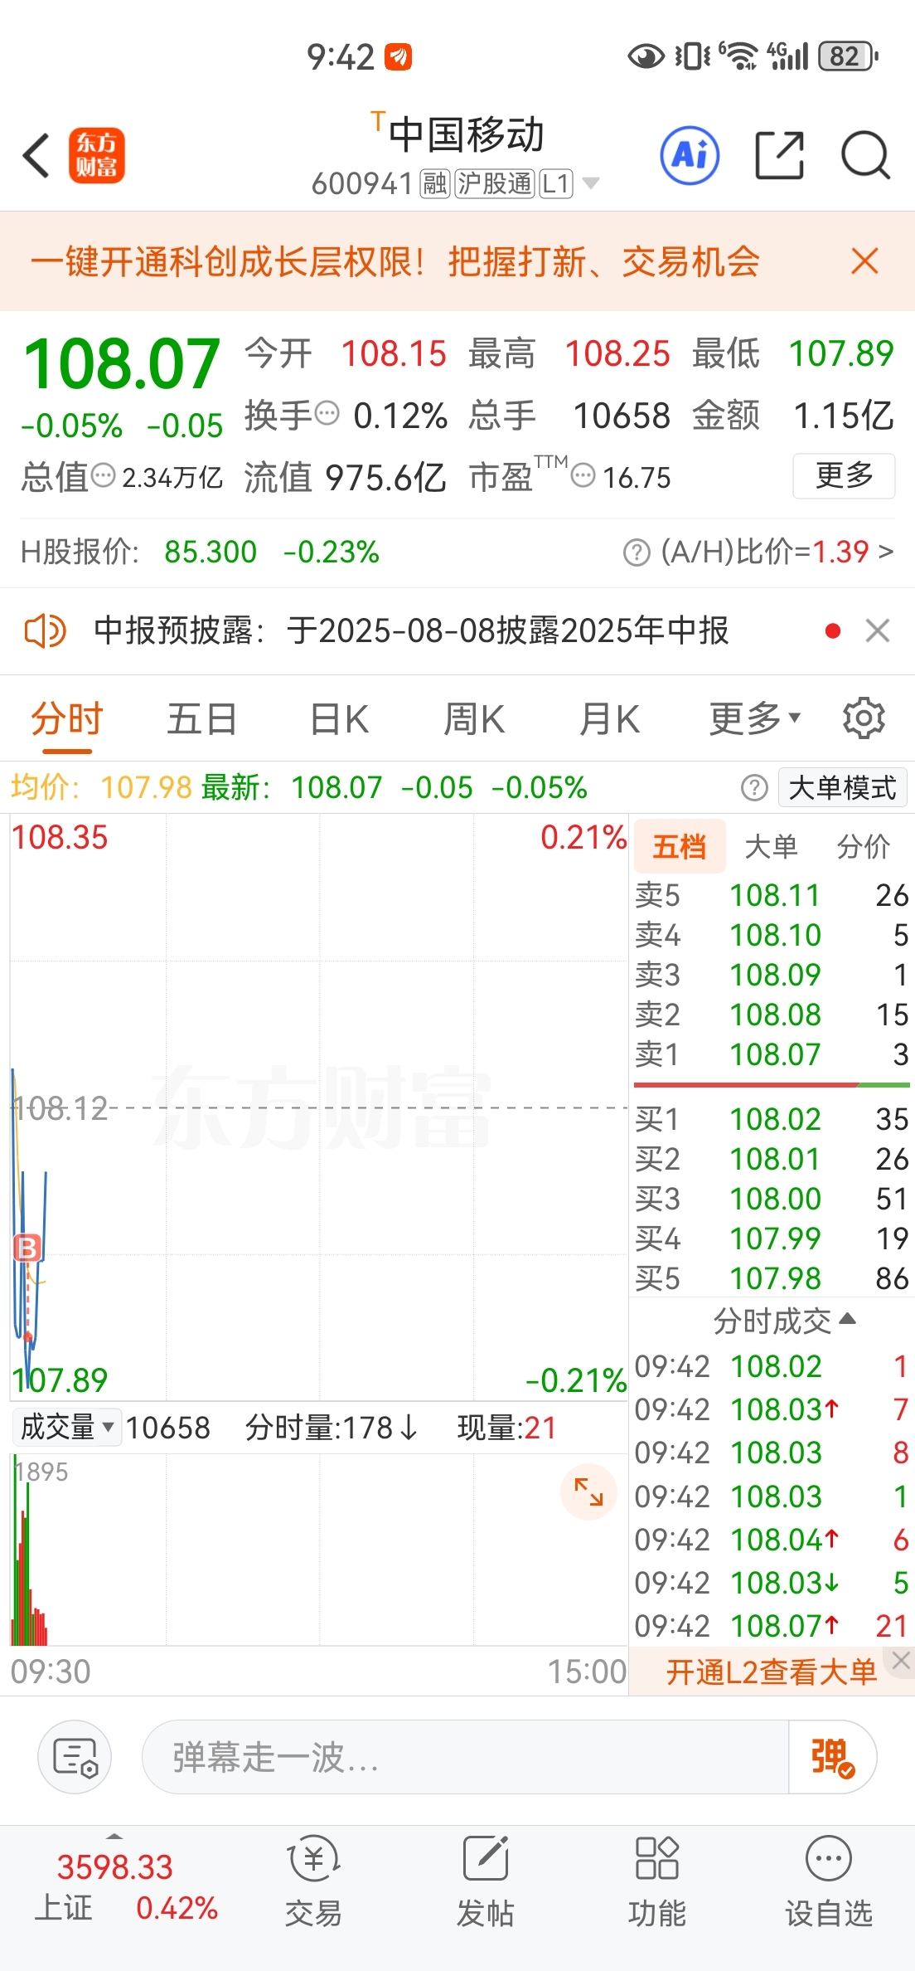The width and height of the screenshot is (915, 1971).
Task: Open chart settings gear icon
Action: click(x=864, y=718)
